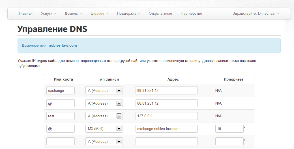Open record type dropdown for exchange host

click(104, 91)
